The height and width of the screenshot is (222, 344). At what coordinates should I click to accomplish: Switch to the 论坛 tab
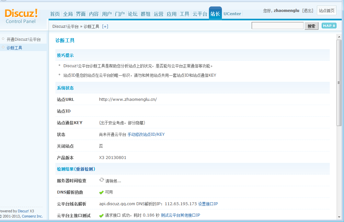[132, 14]
